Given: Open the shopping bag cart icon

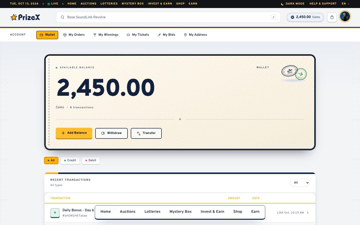Looking at the screenshot, I should [332, 17].
